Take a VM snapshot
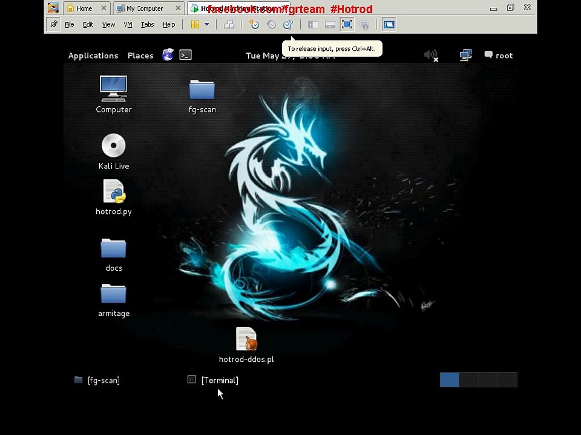Image resolution: width=581 pixels, height=435 pixels. 254,25
